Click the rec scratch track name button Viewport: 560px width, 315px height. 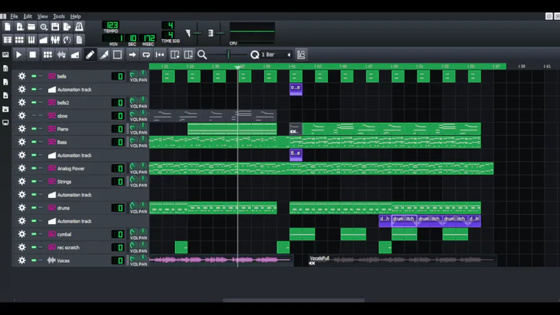[x=78, y=247]
